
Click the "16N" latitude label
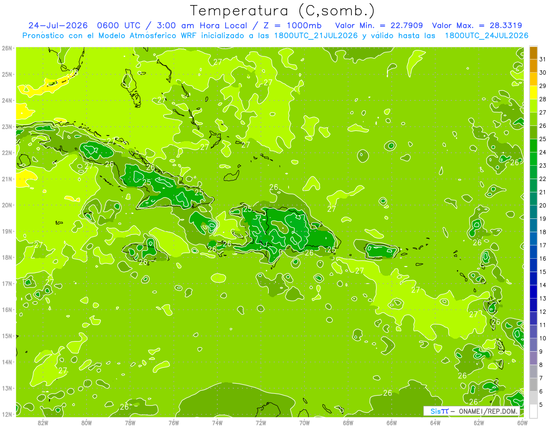pos(6,310)
